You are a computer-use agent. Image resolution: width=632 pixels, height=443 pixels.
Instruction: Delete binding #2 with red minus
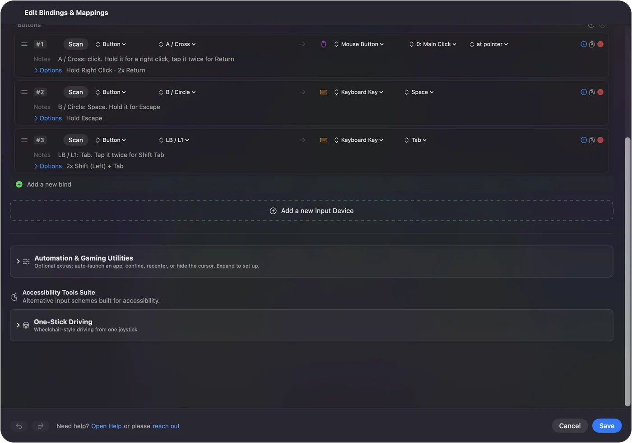coord(600,92)
